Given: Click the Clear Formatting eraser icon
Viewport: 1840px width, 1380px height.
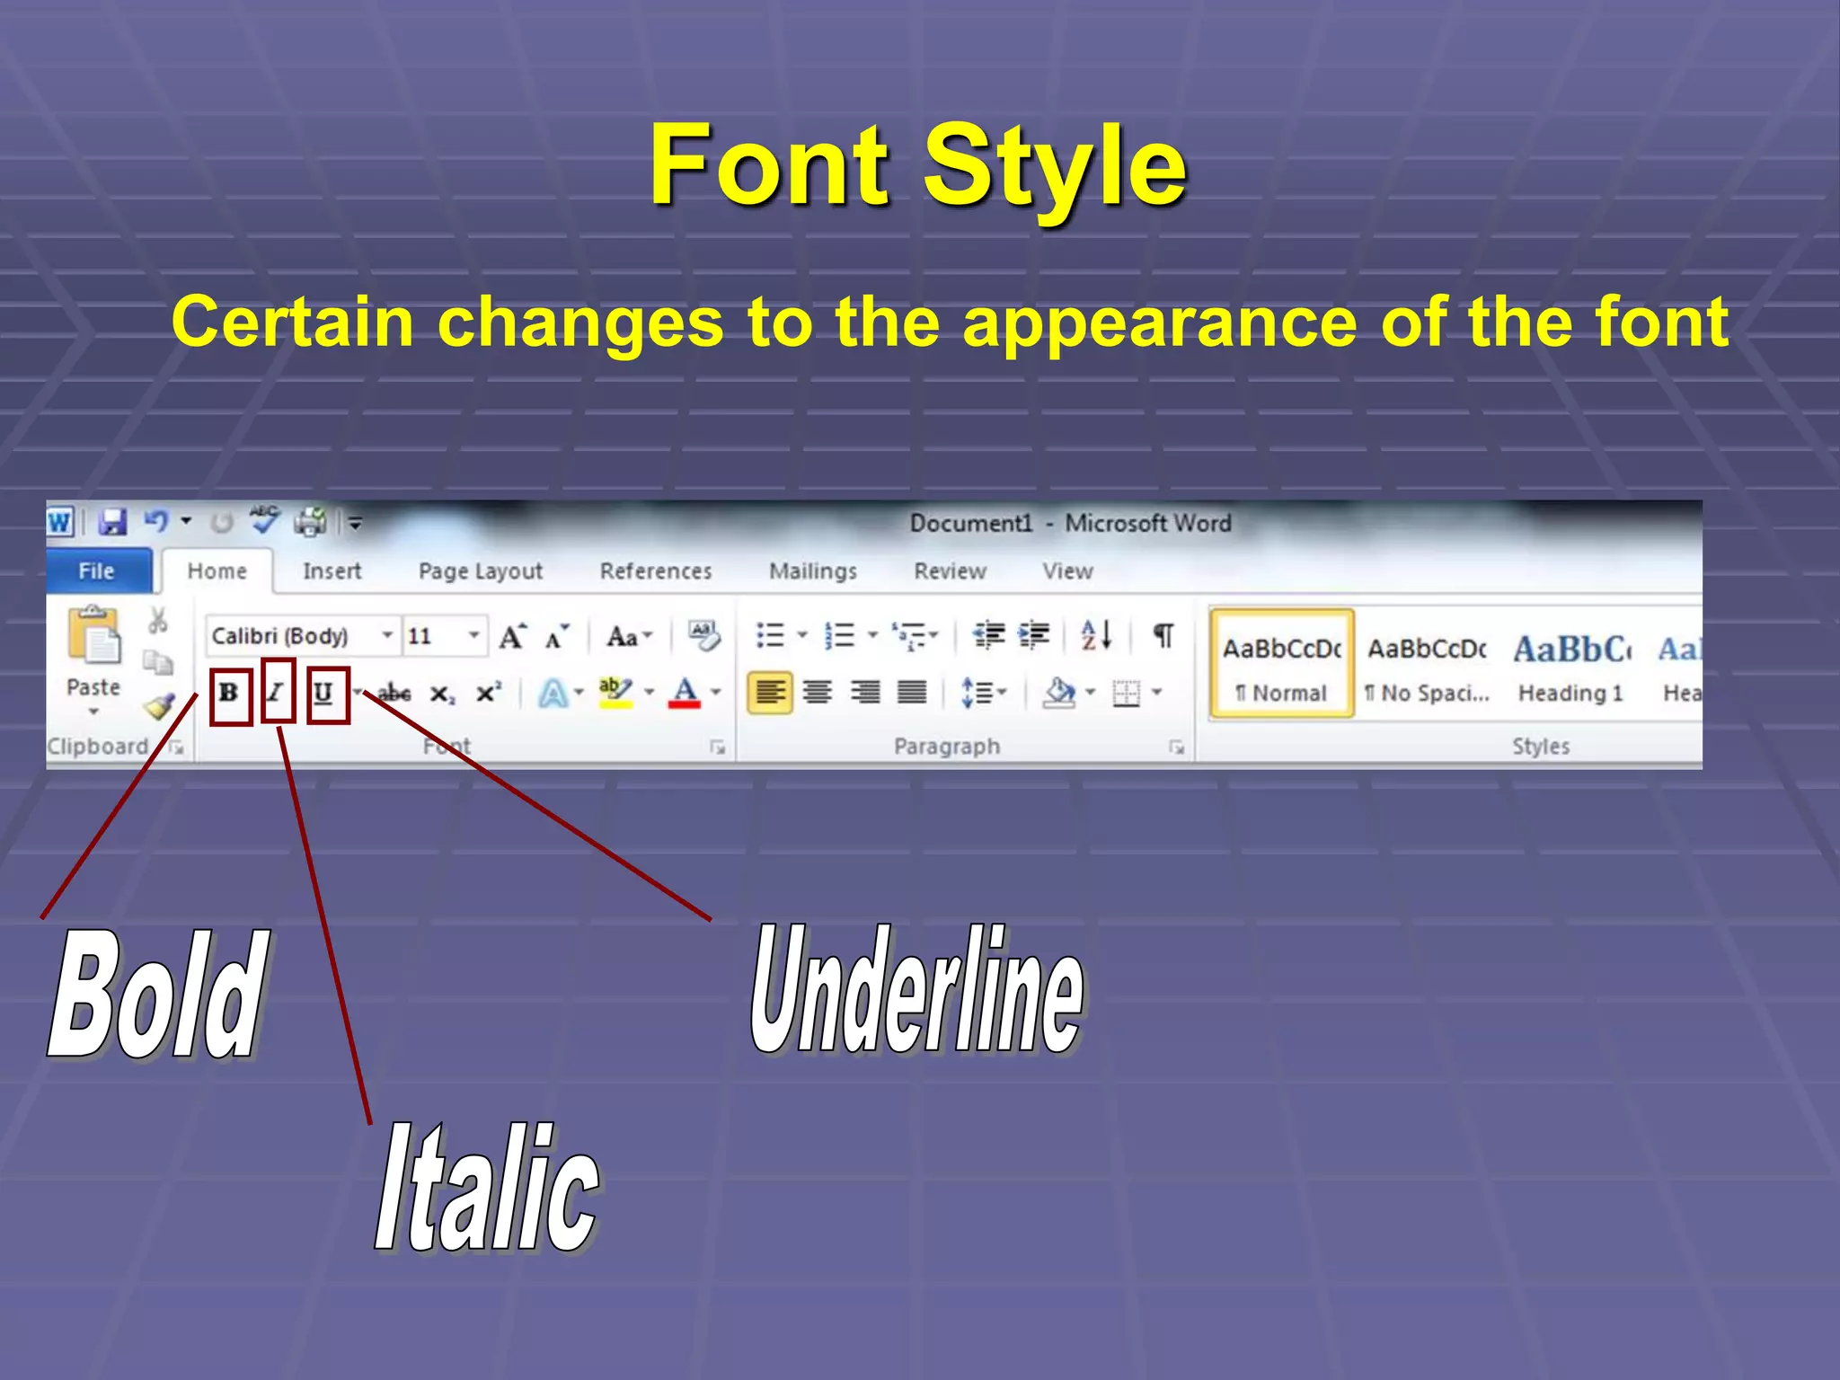Looking at the screenshot, I should point(703,636).
